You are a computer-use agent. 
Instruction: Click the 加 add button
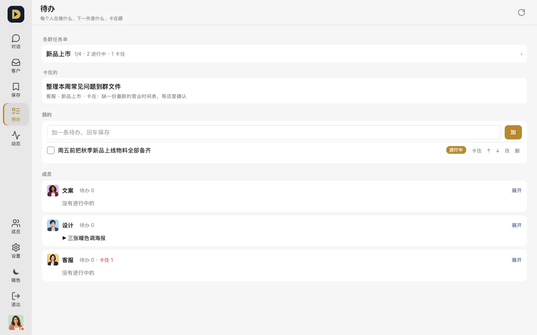tap(513, 132)
